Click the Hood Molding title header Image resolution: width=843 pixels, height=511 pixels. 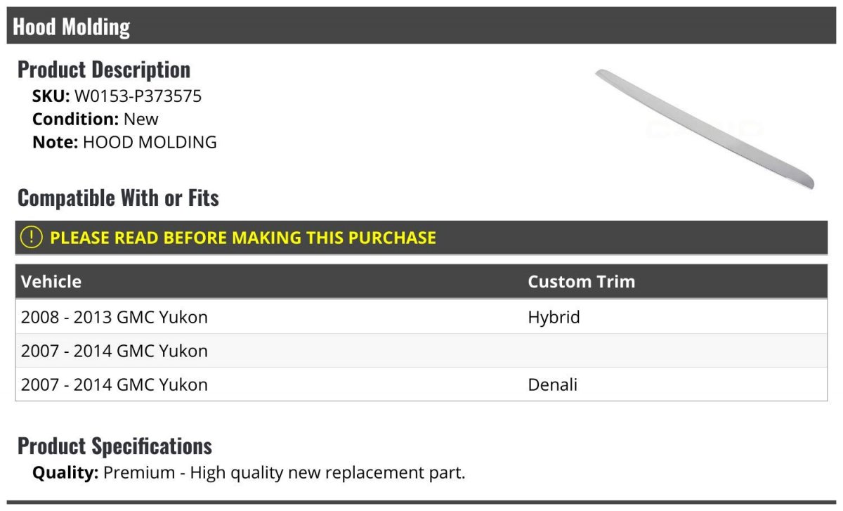(x=72, y=27)
